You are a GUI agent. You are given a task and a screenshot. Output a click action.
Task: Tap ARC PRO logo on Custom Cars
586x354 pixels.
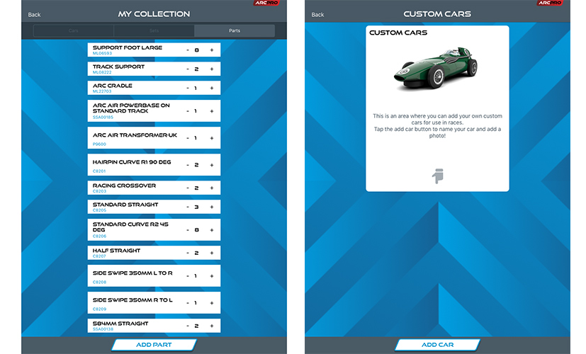(x=550, y=3)
